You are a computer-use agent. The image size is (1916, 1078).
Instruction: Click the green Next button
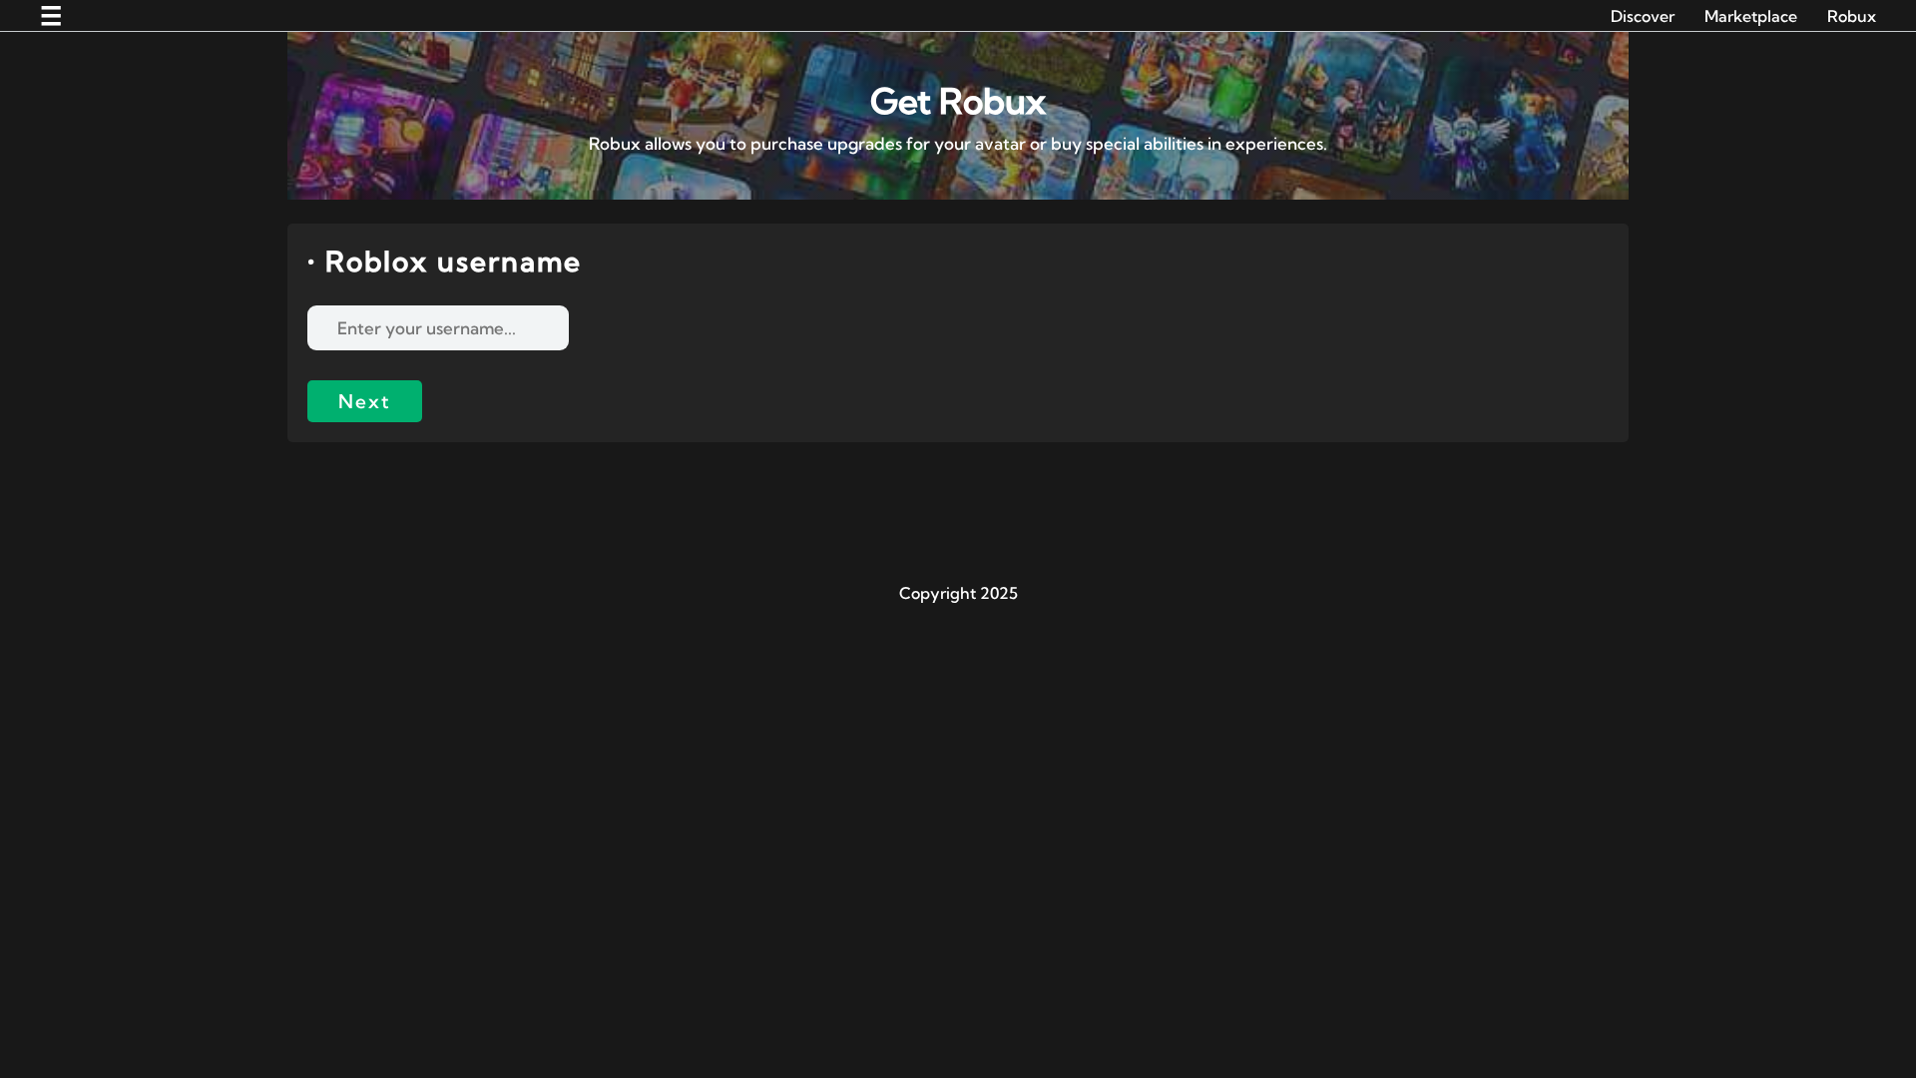tap(364, 401)
